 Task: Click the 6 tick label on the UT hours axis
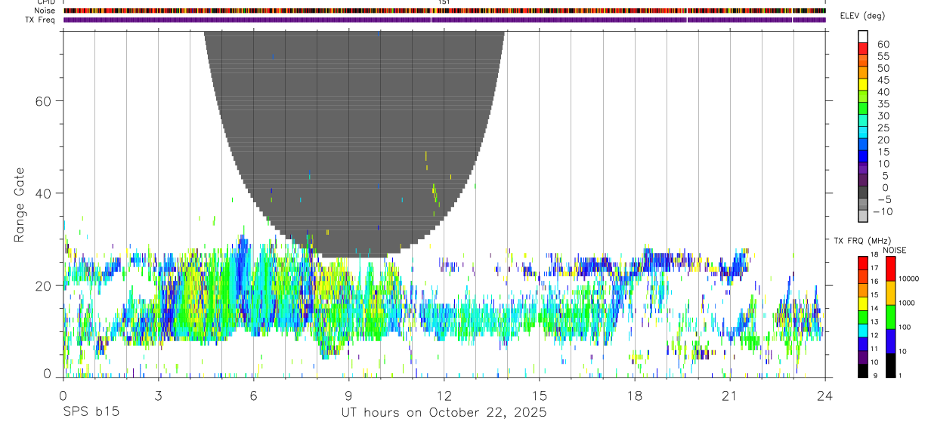coord(253,395)
